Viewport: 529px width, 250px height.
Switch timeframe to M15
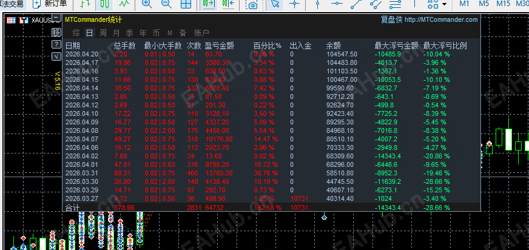(504, 4)
